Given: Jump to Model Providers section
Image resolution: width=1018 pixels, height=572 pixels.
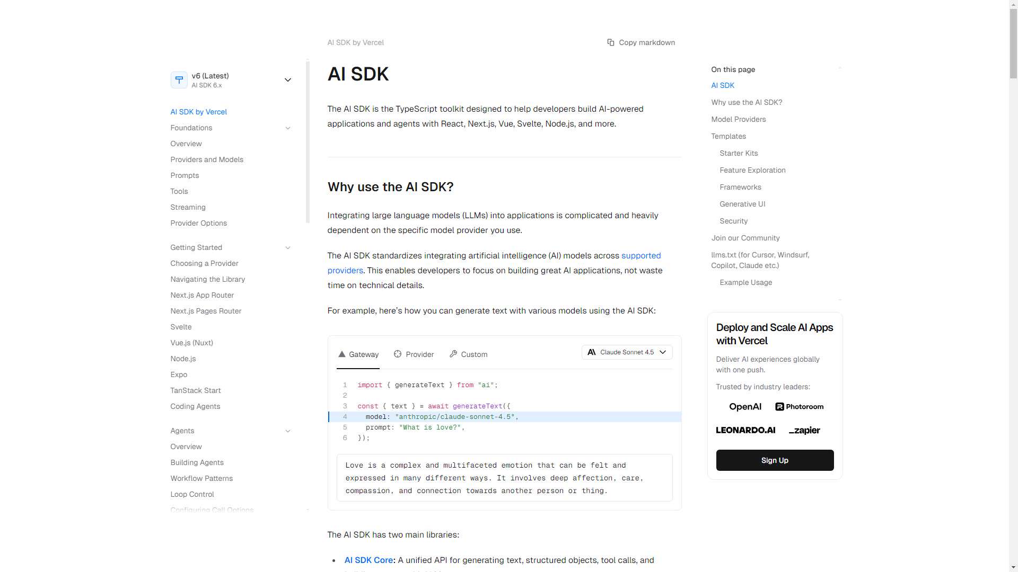Looking at the screenshot, I should [738, 120].
